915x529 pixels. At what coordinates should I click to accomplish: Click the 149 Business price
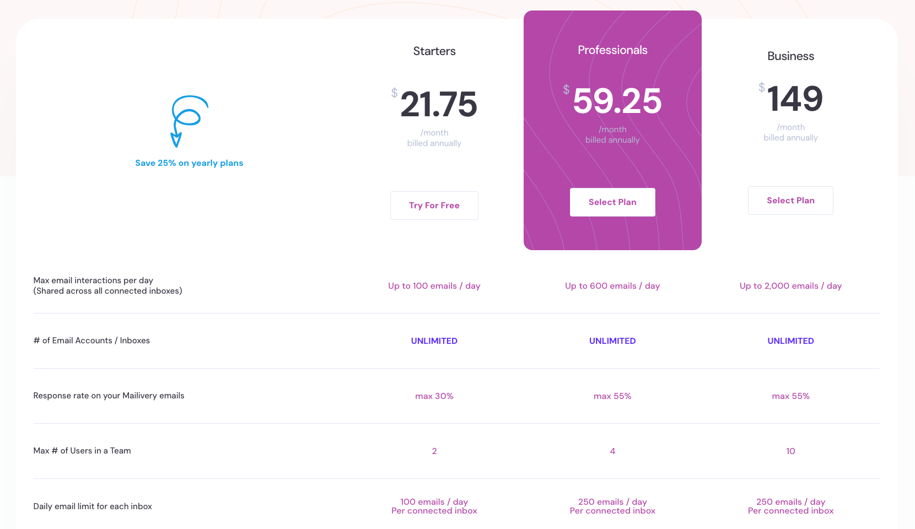[794, 99]
